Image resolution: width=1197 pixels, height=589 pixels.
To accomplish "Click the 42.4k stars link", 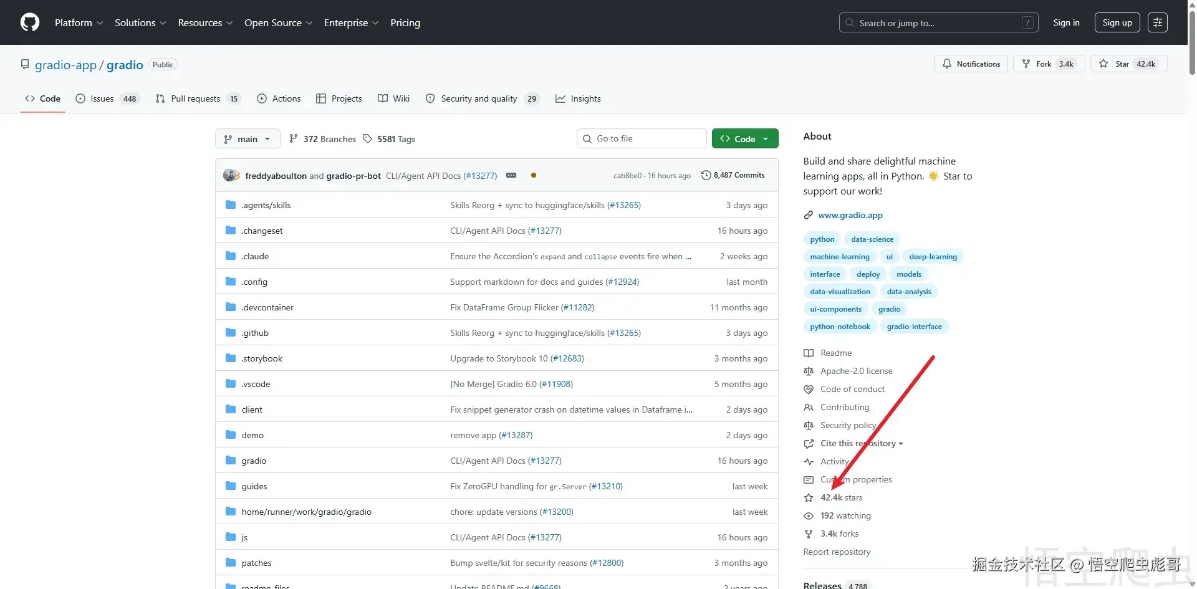I will 842,497.
